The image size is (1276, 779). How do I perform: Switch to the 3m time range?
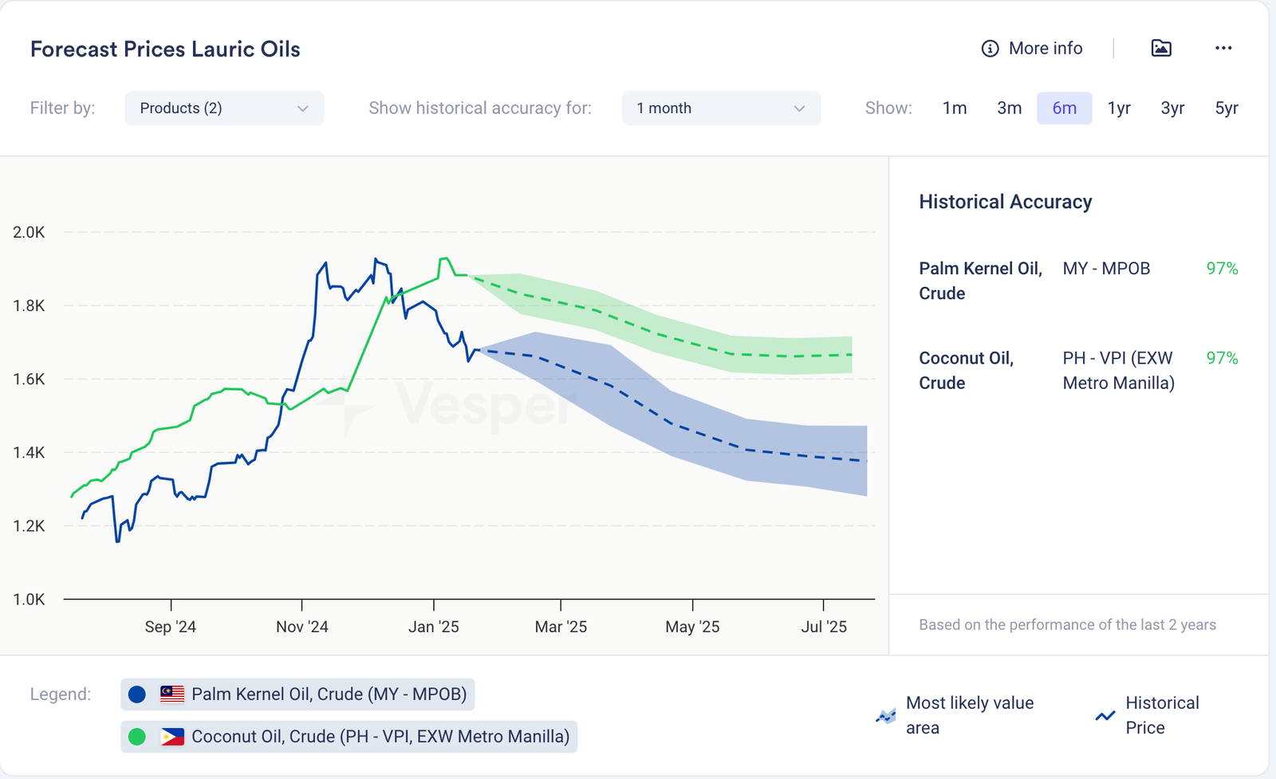pos(1009,108)
